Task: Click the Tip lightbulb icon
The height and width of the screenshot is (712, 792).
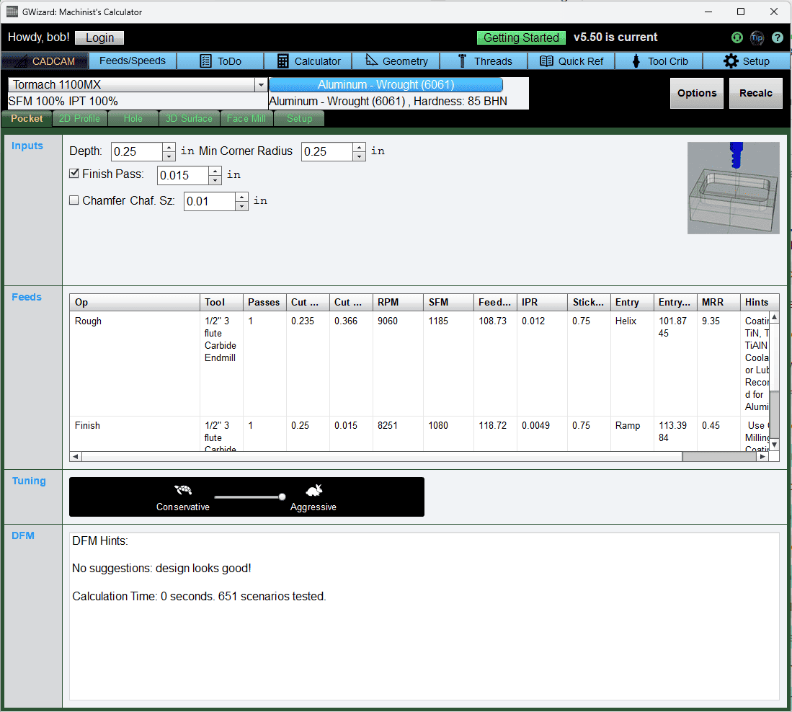Action: [x=757, y=37]
